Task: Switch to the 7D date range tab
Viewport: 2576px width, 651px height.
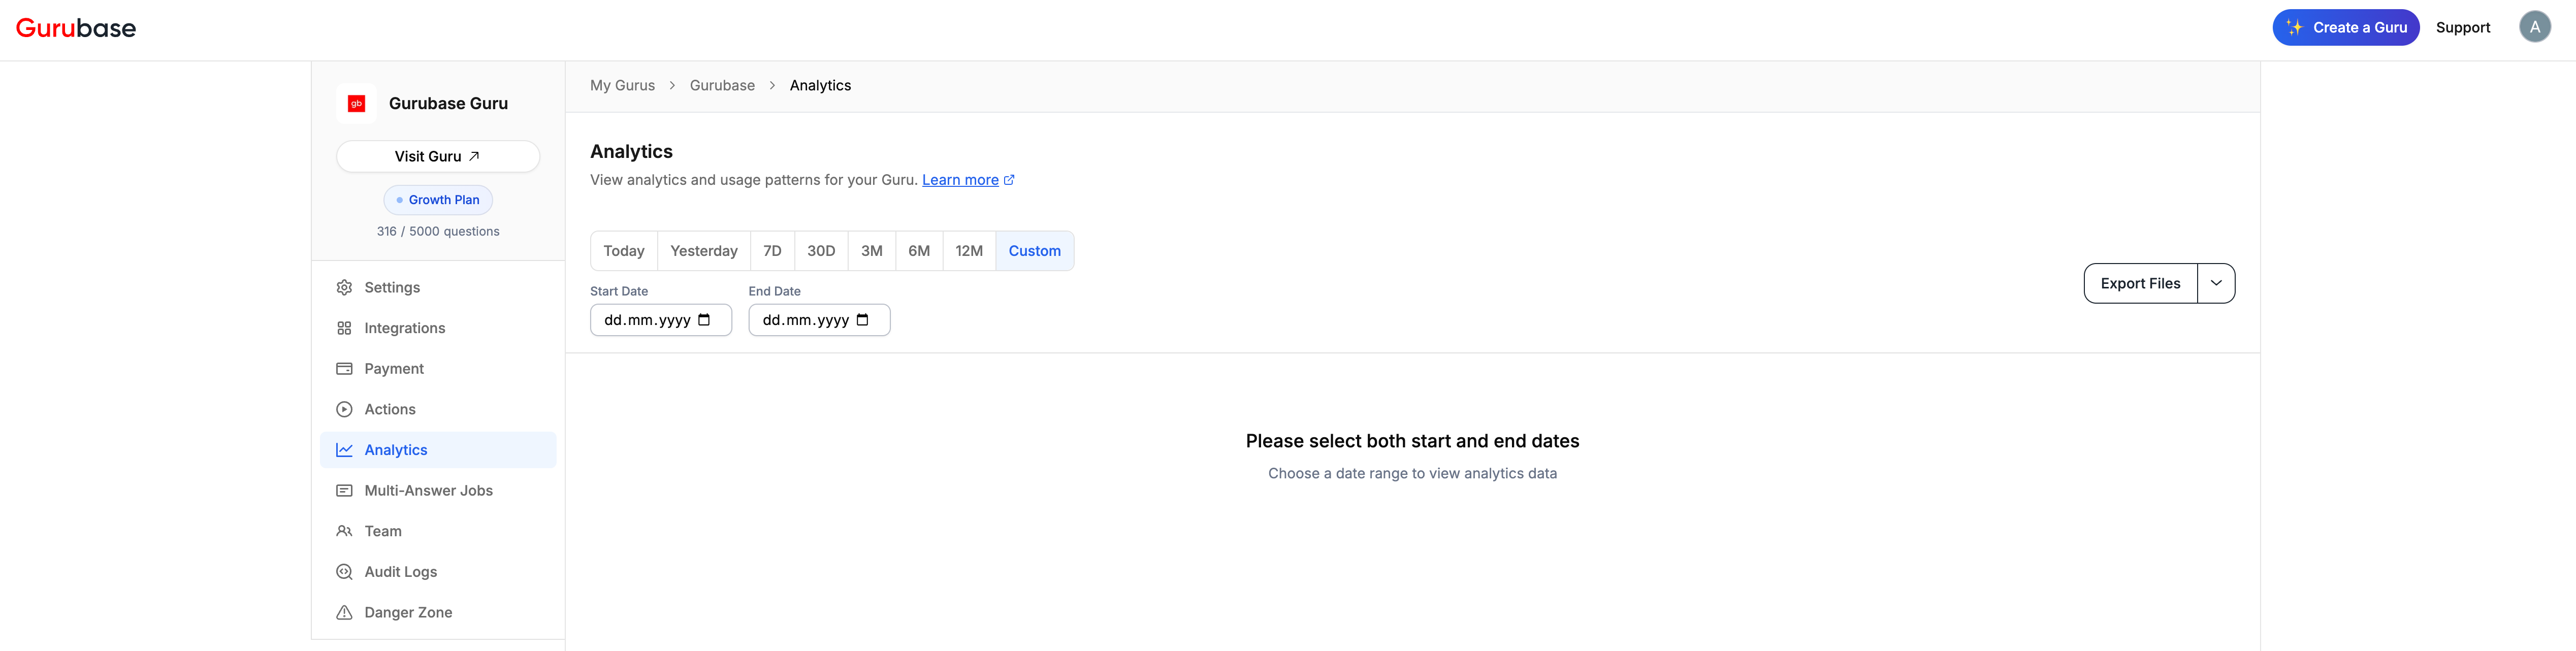Action: [x=771, y=251]
